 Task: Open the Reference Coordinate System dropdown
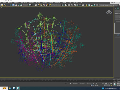[x=26, y=5]
